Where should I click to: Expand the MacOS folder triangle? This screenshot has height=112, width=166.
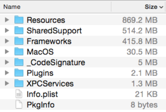tap(7, 52)
